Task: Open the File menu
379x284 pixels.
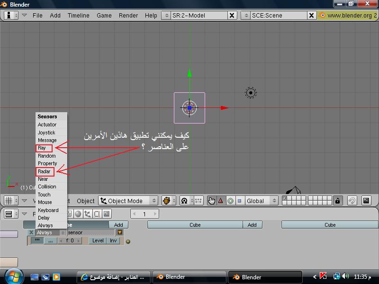Action: point(37,16)
